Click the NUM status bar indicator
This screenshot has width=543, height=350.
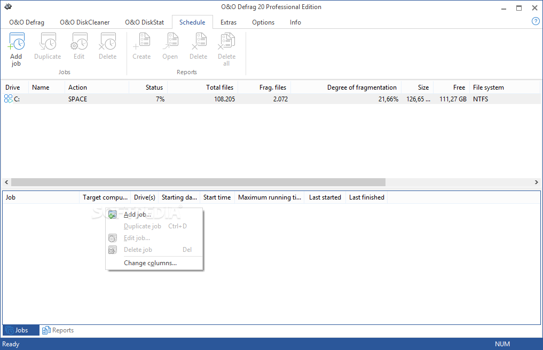pyautogui.click(x=502, y=344)
